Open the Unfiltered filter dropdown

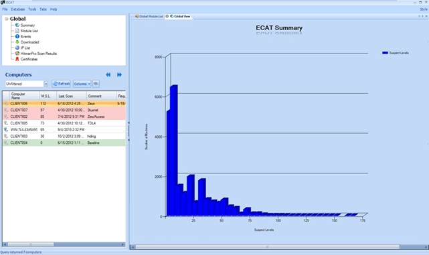(x=46, y=84)
